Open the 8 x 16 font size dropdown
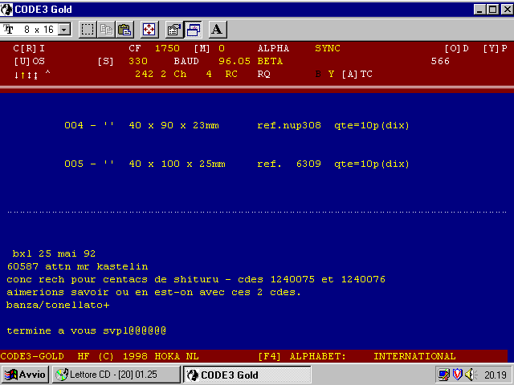The height and width of the screenshot is (385, 514). click(64, 30)
